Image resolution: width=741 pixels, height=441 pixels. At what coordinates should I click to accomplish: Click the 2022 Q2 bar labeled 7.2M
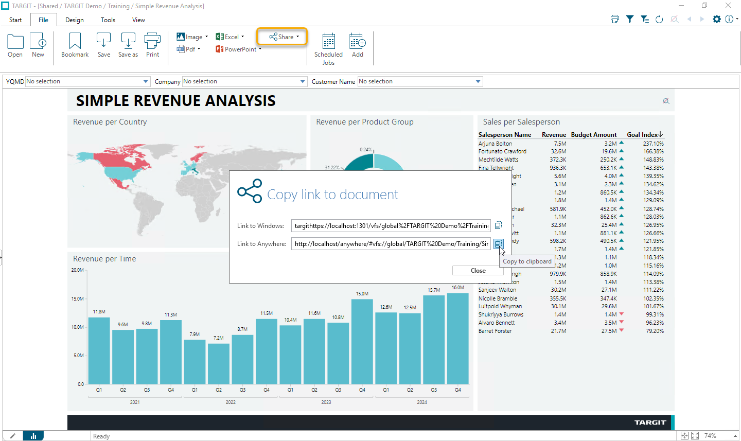pyautogui.click(x=219, y=364)
